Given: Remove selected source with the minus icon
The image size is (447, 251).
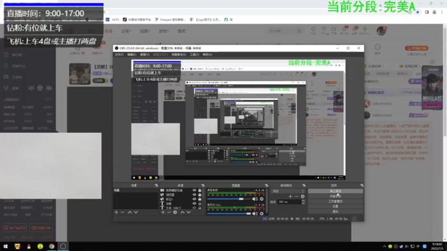Looking at the screenshot, I should (x=169, y=213).
